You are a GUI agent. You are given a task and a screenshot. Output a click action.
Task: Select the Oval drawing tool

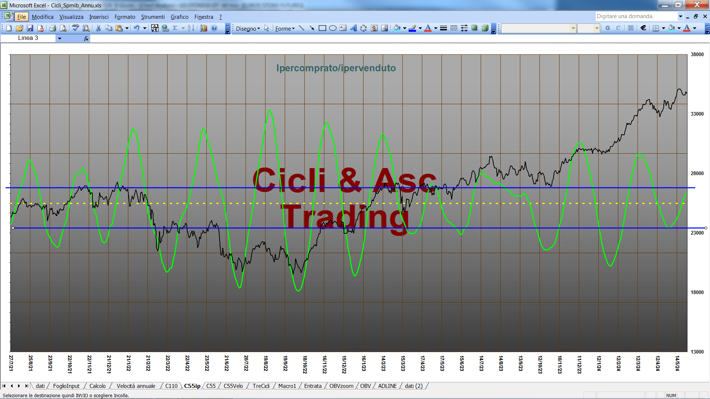(332, 28)
